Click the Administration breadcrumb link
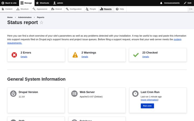 (25, 17)
